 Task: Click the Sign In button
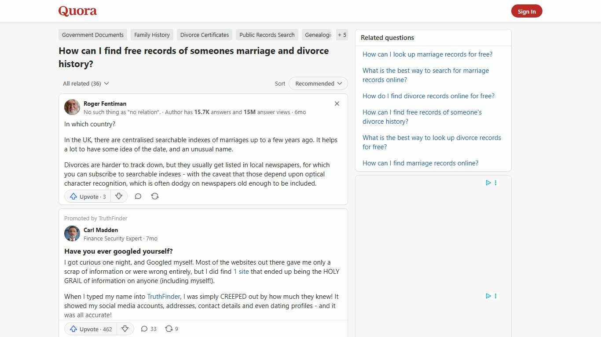click(527, 11)
